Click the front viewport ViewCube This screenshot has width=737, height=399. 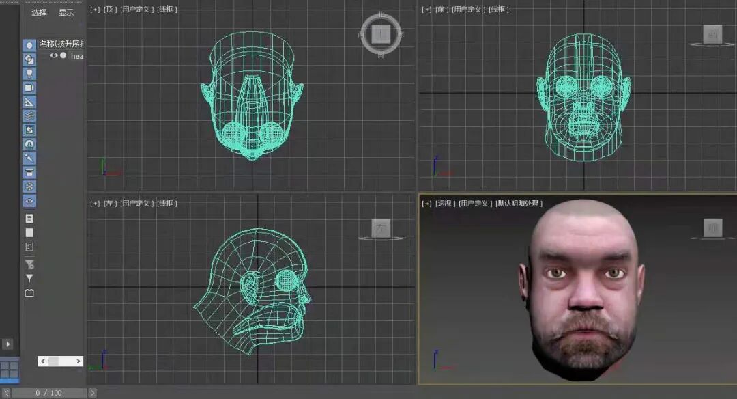(712, 35)
